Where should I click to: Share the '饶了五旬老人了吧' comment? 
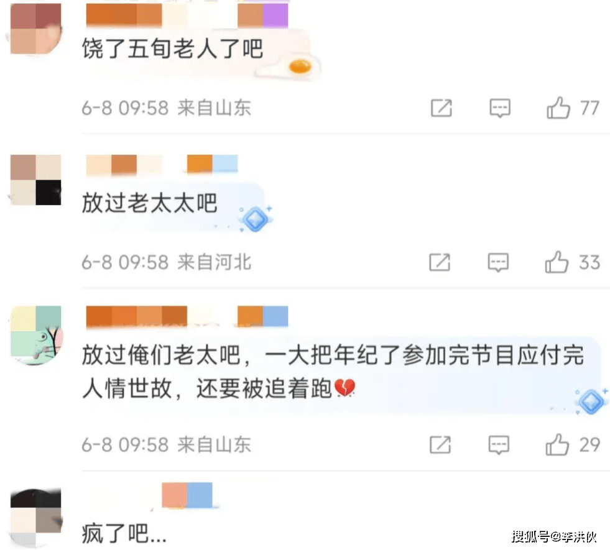coord(441,108)
